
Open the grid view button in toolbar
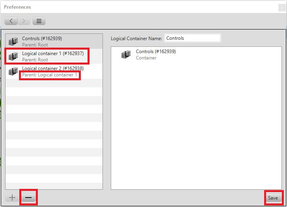click(39, 21)
